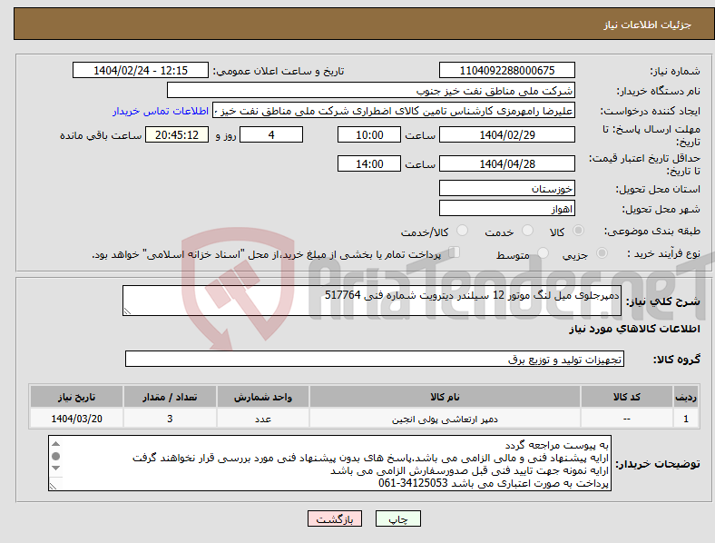715x543 pixels.
Task: Click the کد کالا column header
Action: point(627,397)
